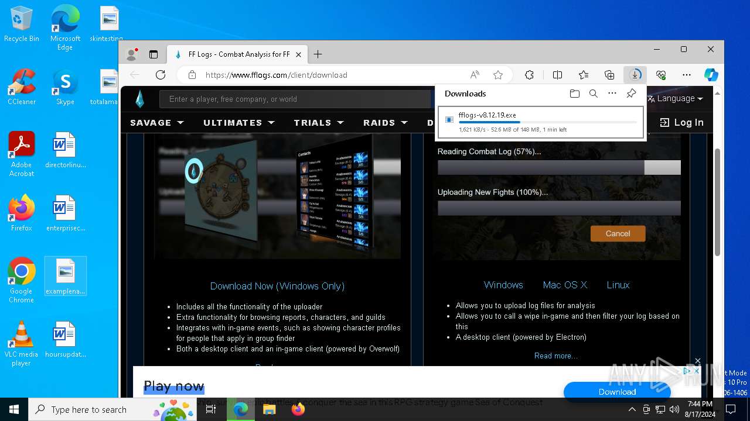750x421 pixels.
Task: View site information lock icon
Action: (x=192, y=75)
